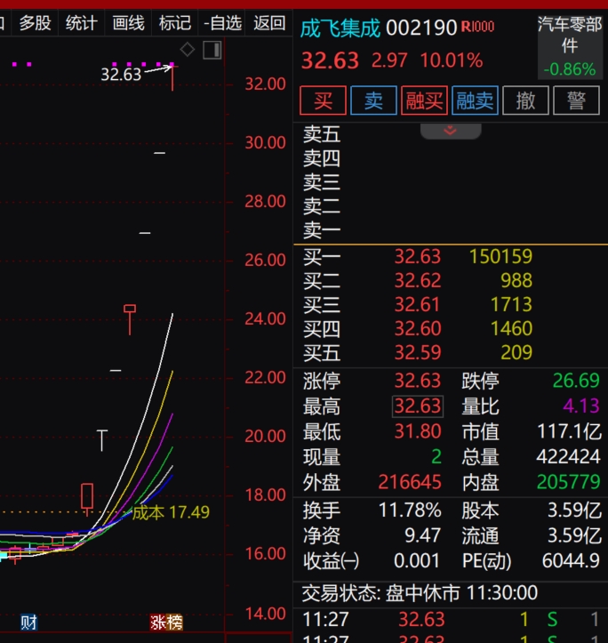Click 交易状态 盘中休市 status line
Viewport: 608px width, 643px height.
tap(420, 593)
